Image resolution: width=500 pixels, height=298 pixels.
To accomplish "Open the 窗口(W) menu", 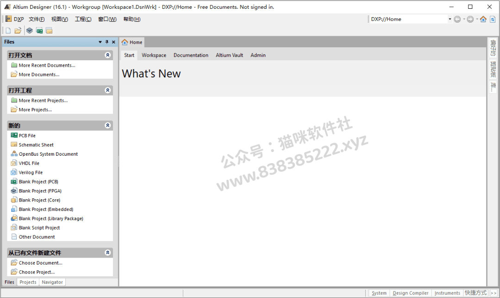I will click(x=107, y=19).
